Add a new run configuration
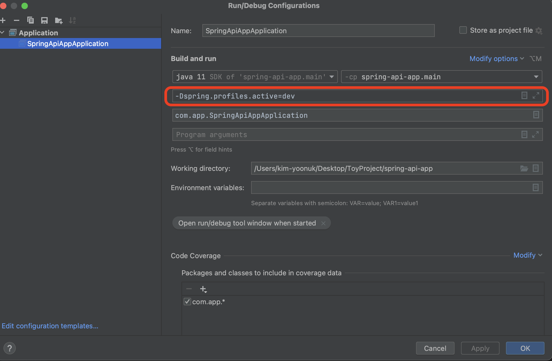The image size is (552, 361). coord(3,20)
